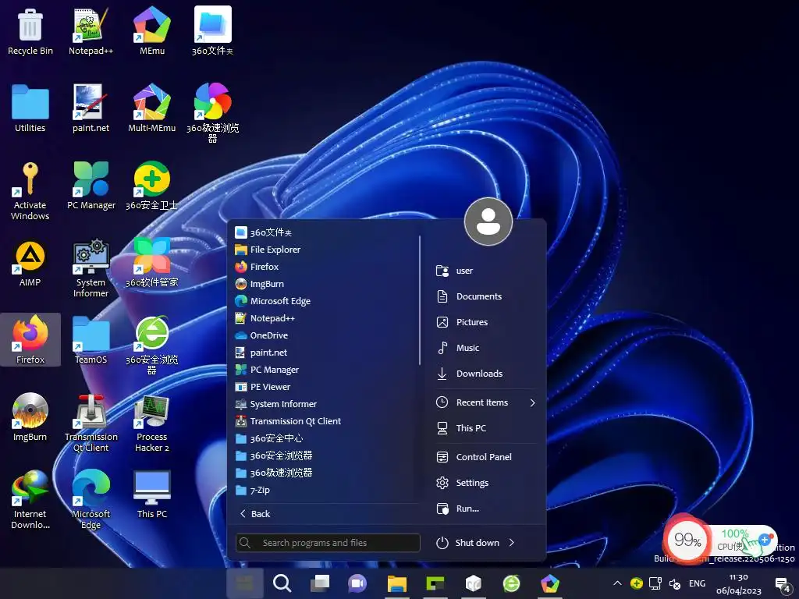This screenshot has width=799, height=599.
Task: Open notification center with 4 badge
Action: (782, 584)
